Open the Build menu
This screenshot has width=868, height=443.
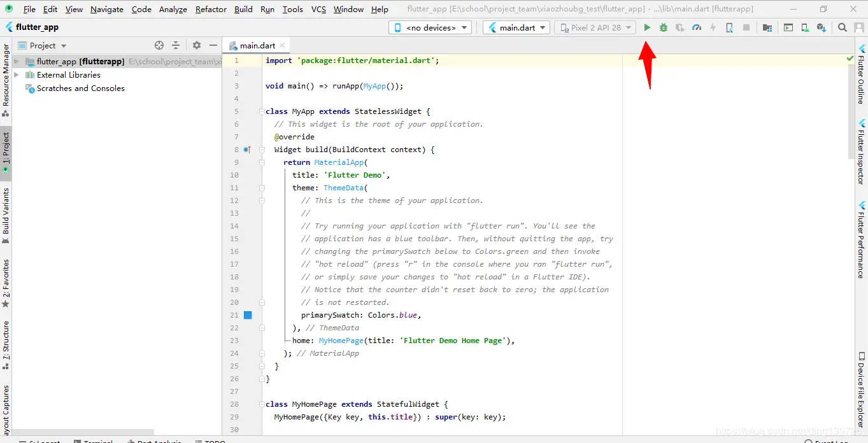coord(243,9)
